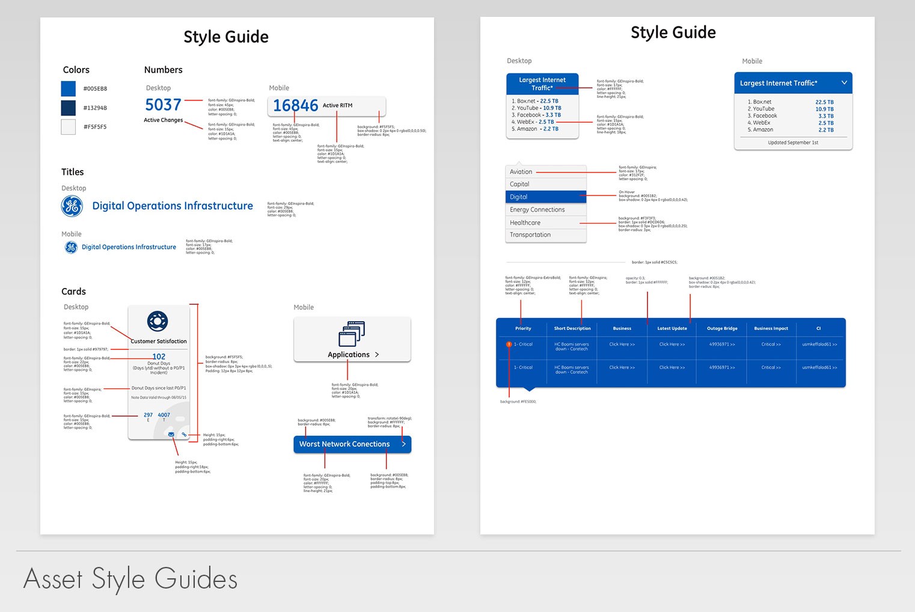Image resolution: width=915 pixels, height=612 pixels.
Task: Click the envelope mail icon on desktop card
Action: [171, 434]
